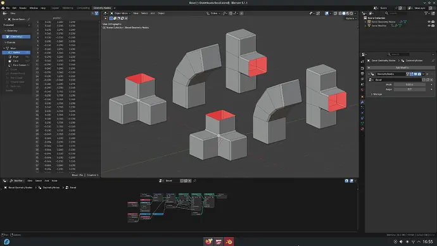Open the Window menu
437x246 pixels.
point(34,8)
